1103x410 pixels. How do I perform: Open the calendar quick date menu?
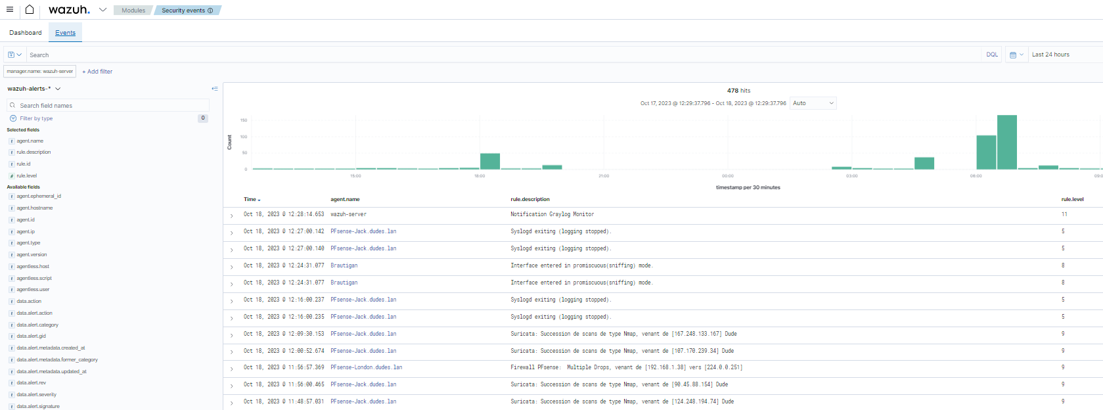pyautogui.click(x=1016, y=55)
